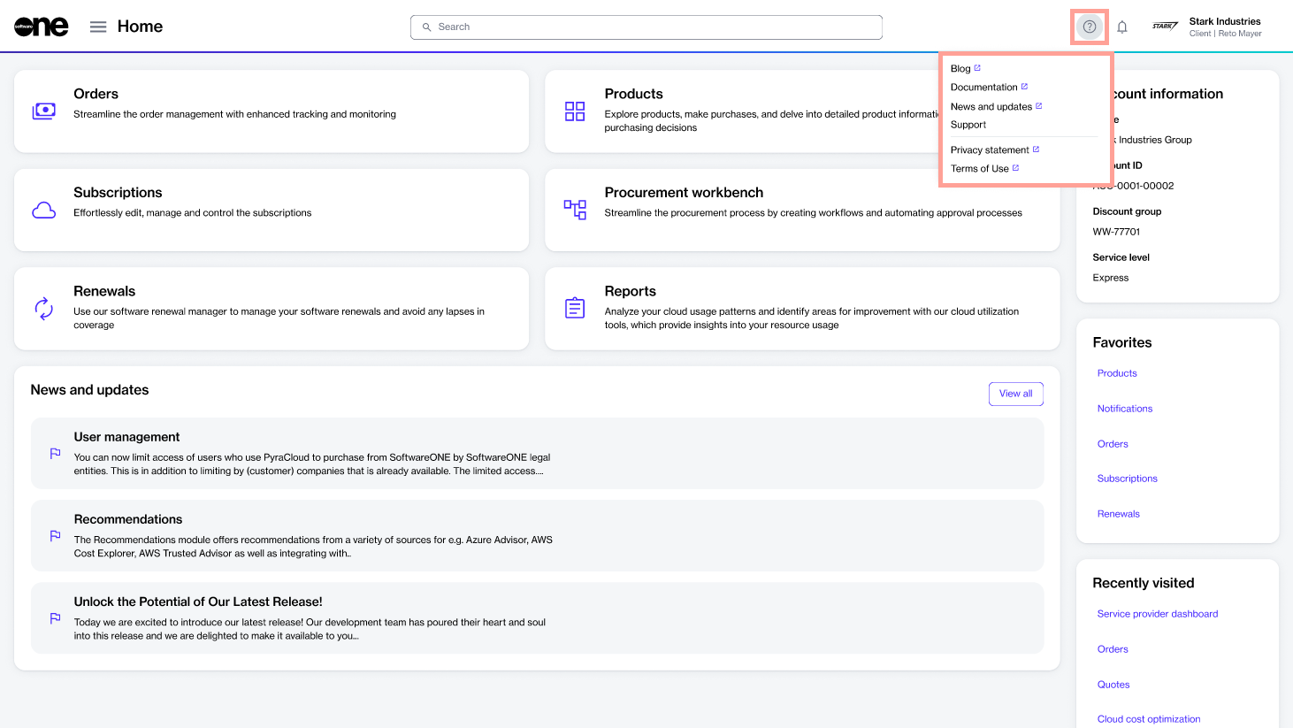The image size is (1293, 728).
Task: Open Notifications link in Favorites
Action: [x=1125, y=409]
